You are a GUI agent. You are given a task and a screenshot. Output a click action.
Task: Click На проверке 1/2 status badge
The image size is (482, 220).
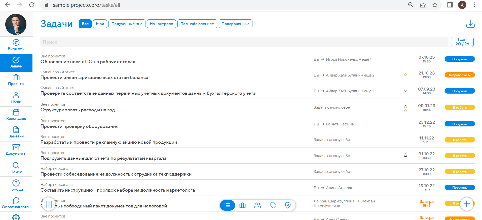coord(460,75)
